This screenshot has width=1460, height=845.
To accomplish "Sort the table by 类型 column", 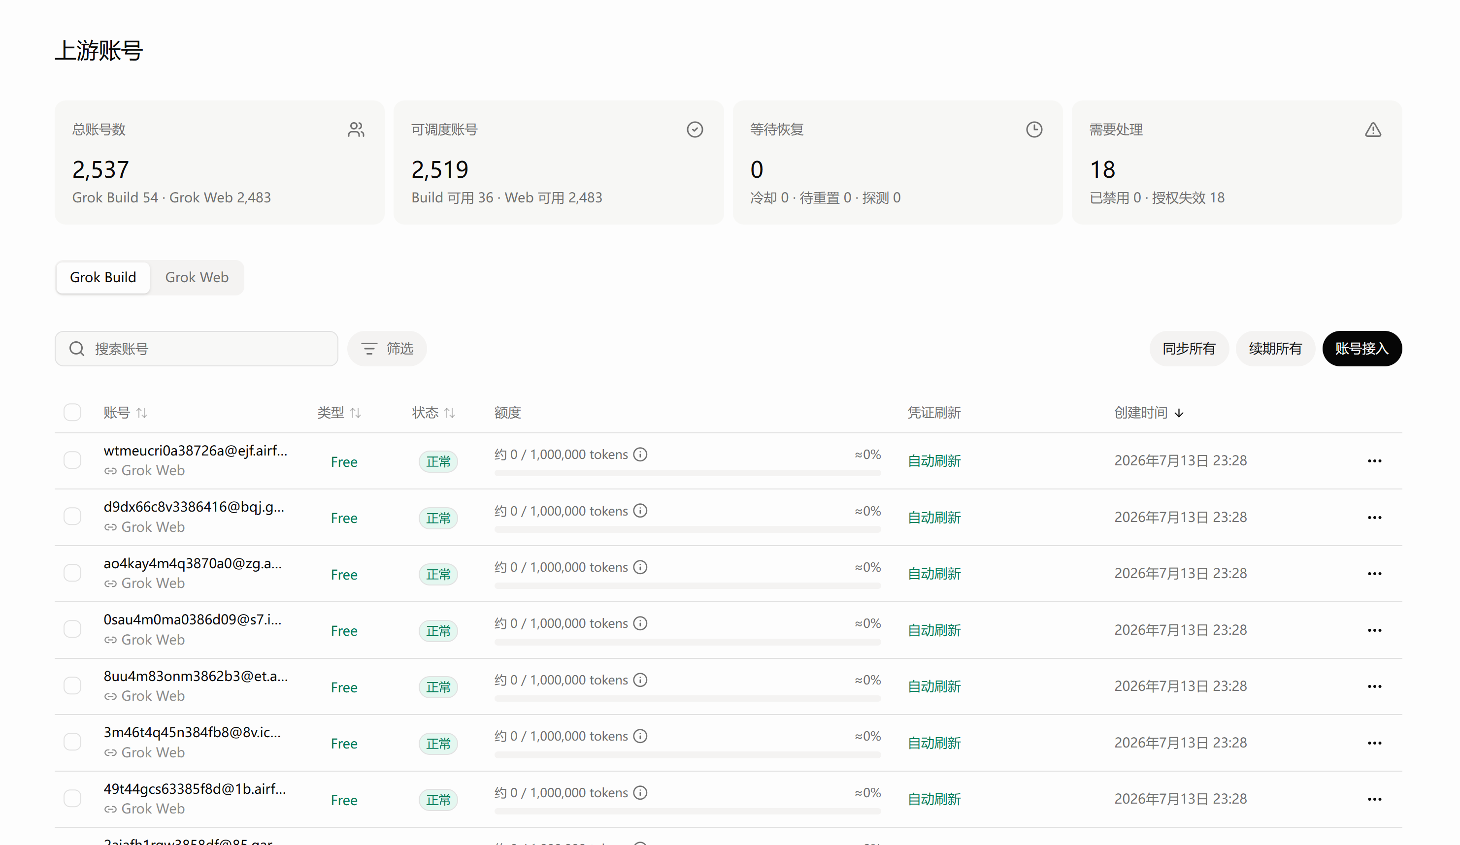I will 339,413.
